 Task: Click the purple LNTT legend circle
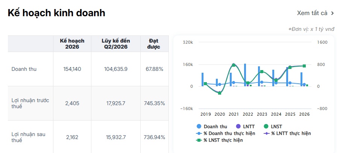(x=238, y=127)
